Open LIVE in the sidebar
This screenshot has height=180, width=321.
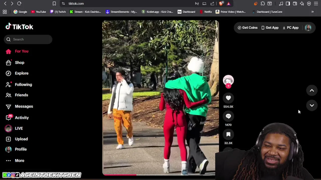pos(14,128)
